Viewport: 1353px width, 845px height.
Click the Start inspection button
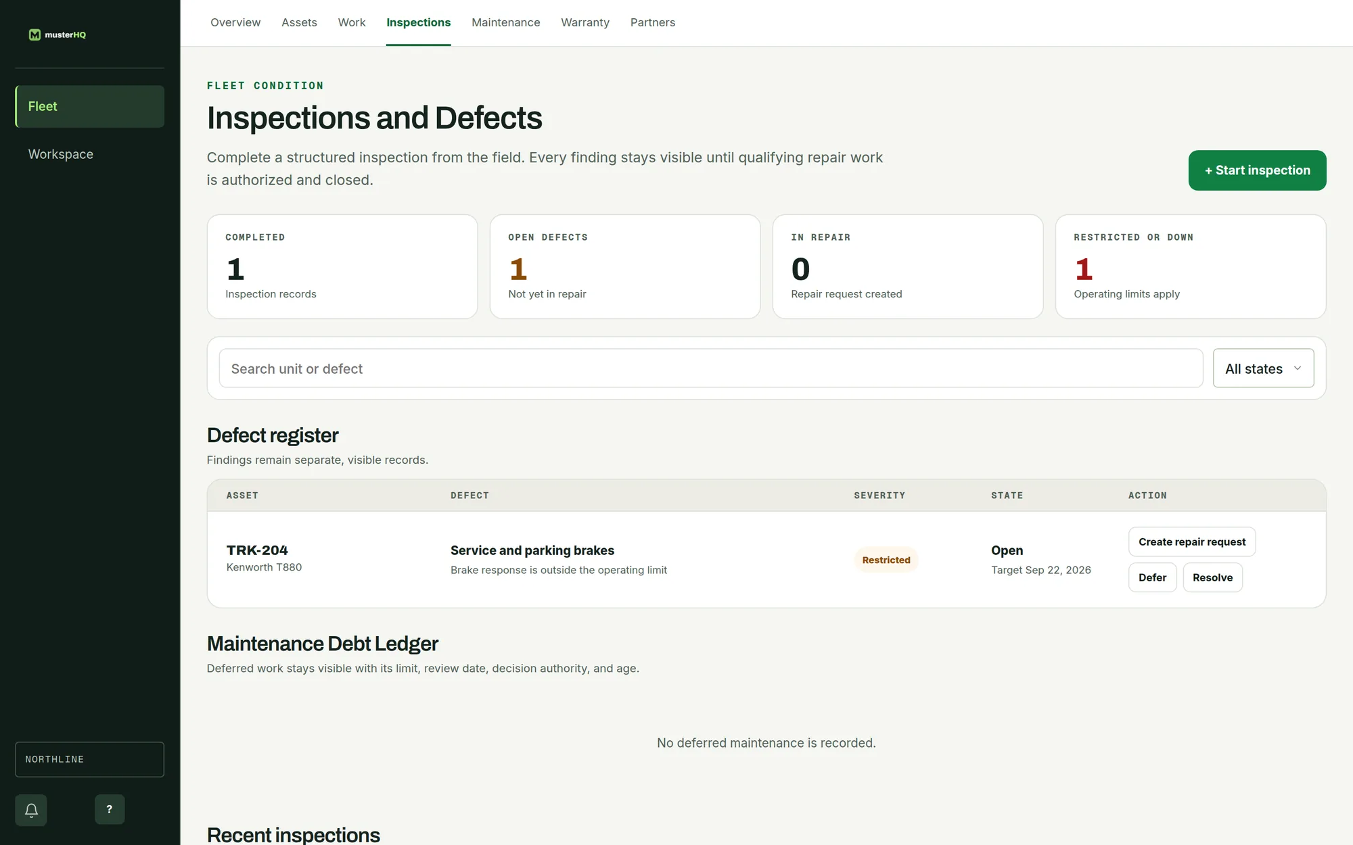tap(1257, 170)
